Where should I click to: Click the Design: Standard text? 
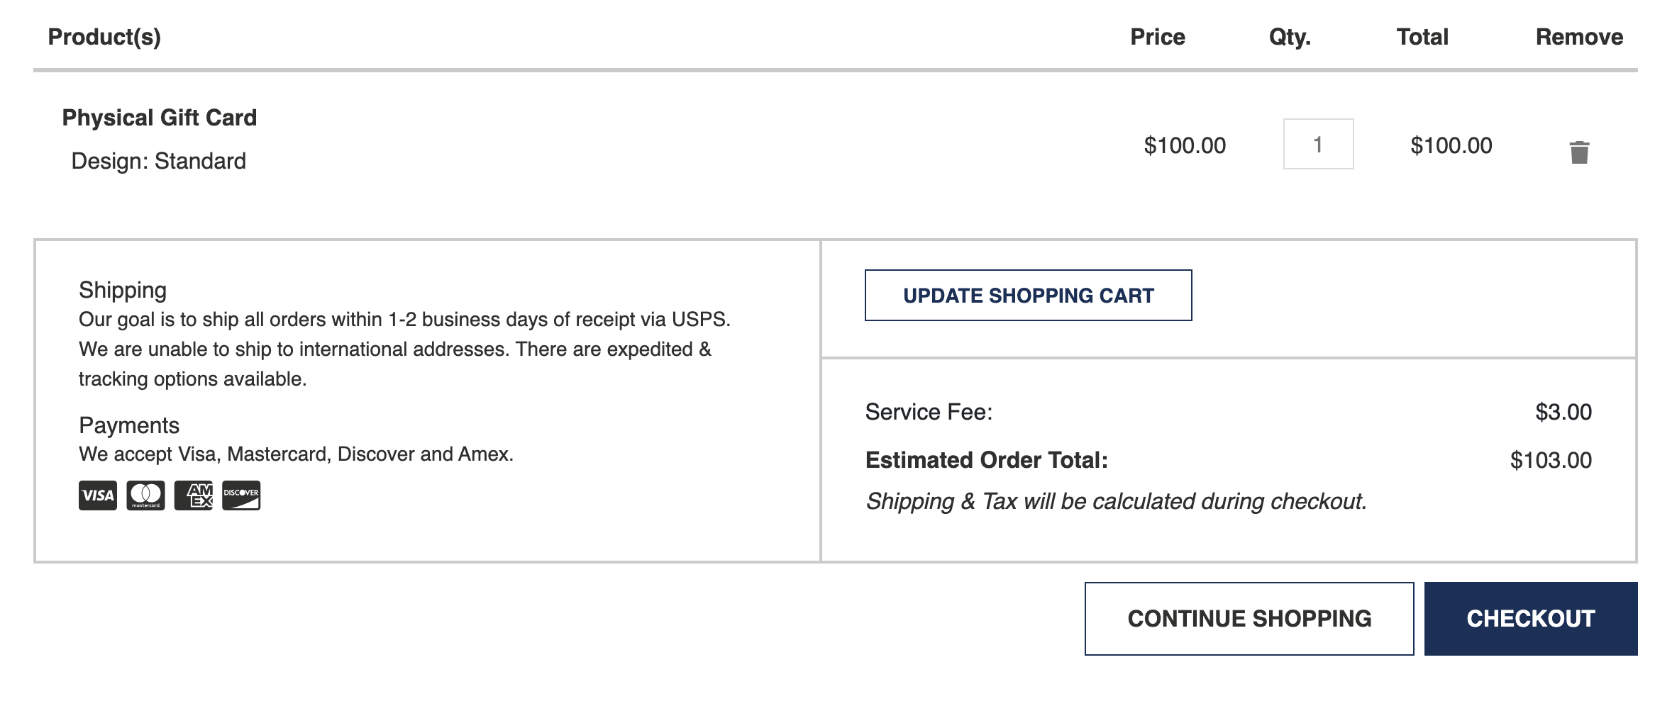pyautogui.click(x=158, y=162)
